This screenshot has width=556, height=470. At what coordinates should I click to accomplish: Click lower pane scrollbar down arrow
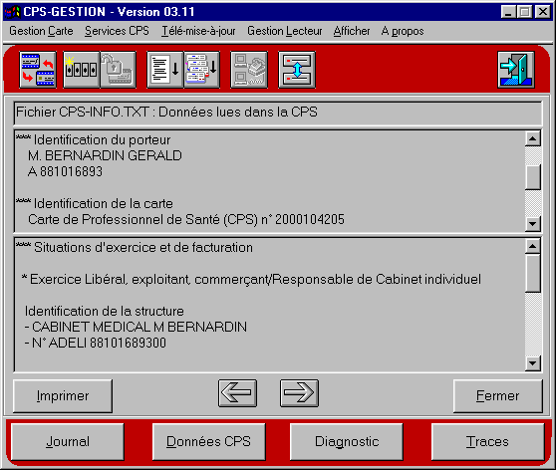point(533,363)
